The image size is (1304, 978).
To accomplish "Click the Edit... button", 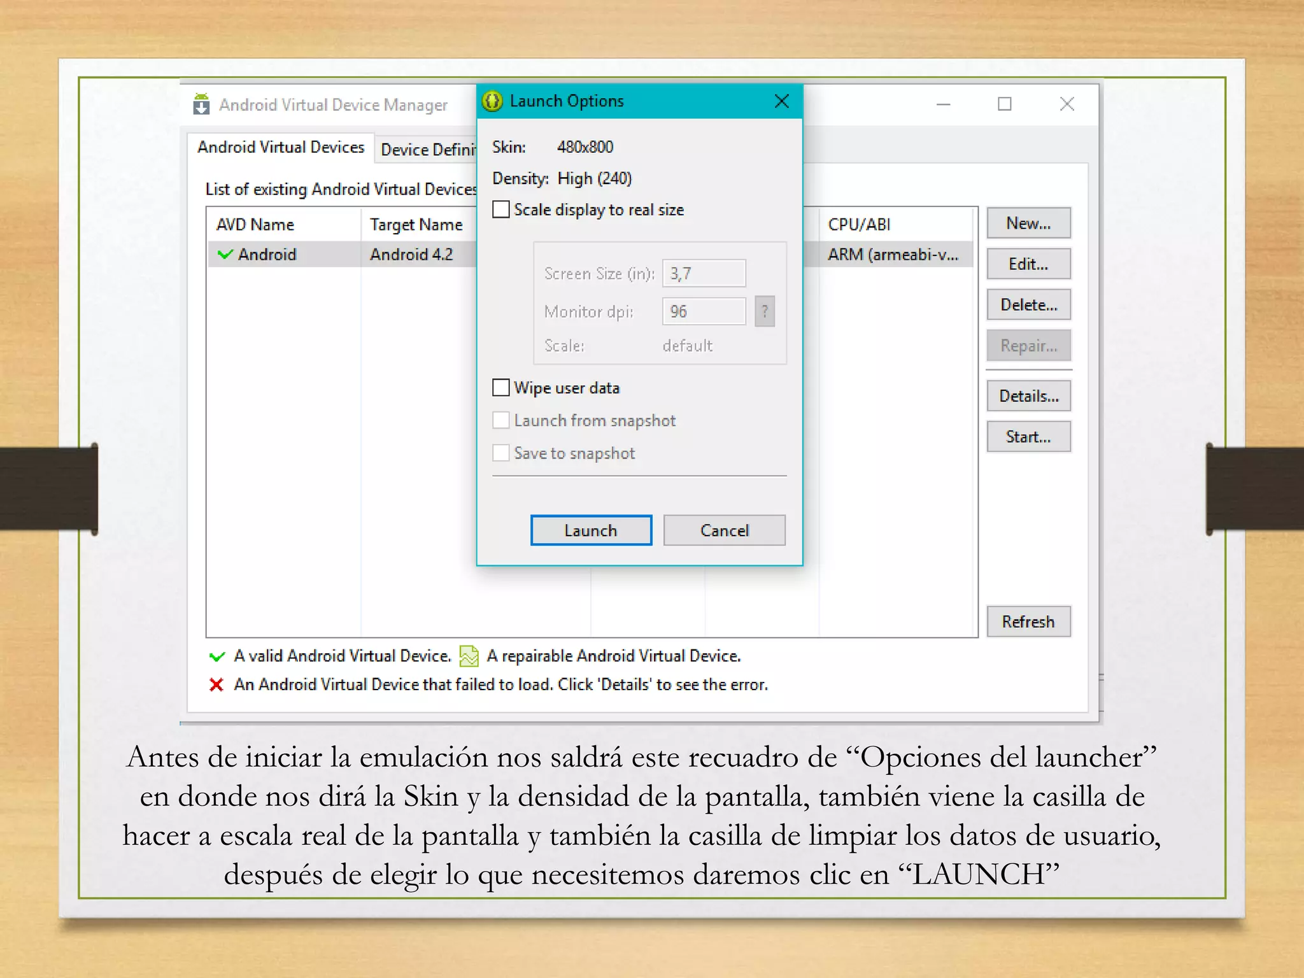I will [1029, 264].
